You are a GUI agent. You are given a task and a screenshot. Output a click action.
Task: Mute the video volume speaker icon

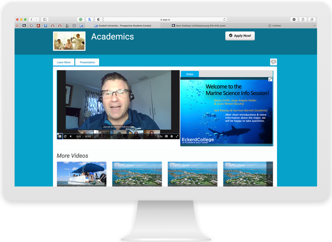point(71,136)
